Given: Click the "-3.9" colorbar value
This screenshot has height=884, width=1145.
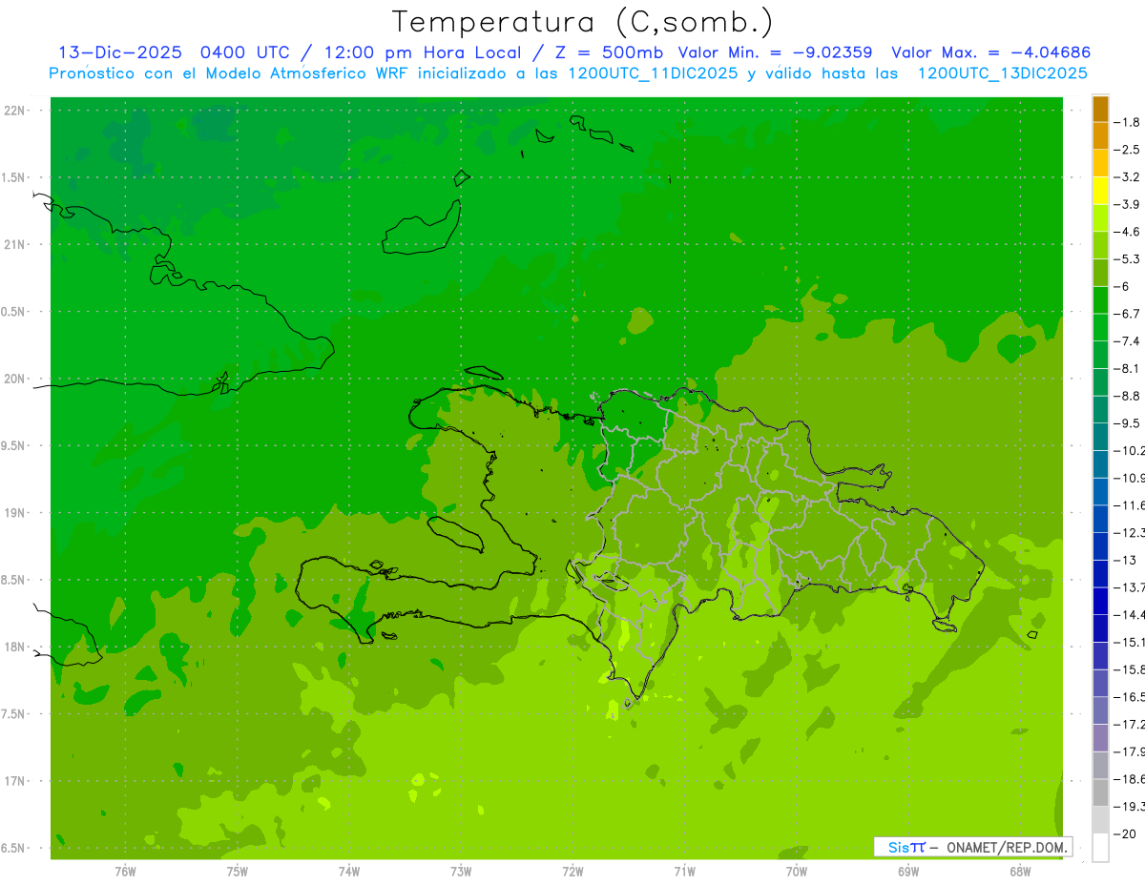Looking at the screenshot, I should coord(1126,204).
